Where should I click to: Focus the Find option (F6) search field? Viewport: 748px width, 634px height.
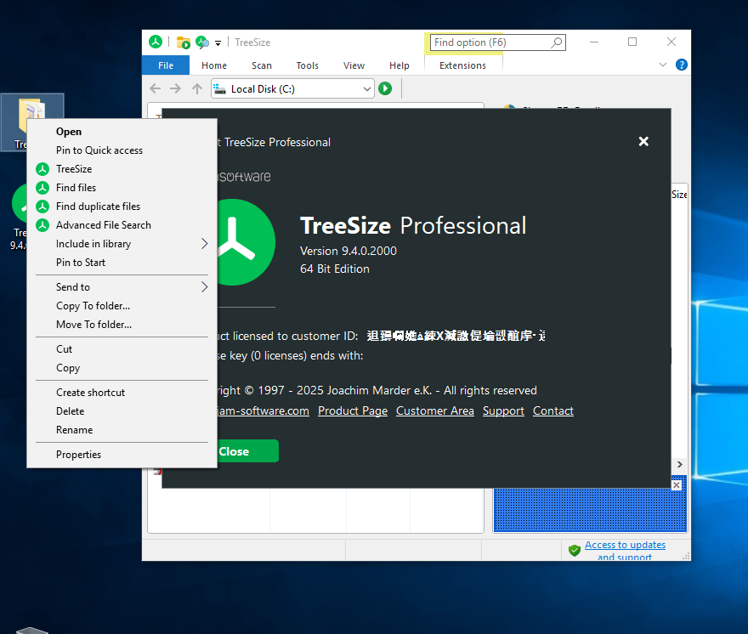click(497, 42)
